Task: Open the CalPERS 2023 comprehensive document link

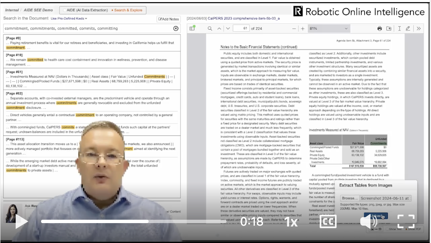Action: 243,19
